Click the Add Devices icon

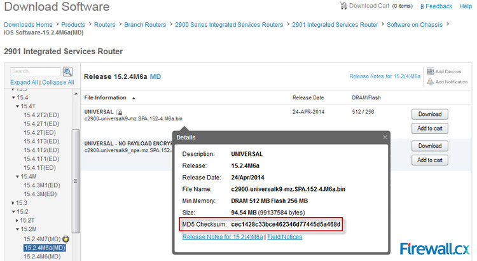pos(430,71)
